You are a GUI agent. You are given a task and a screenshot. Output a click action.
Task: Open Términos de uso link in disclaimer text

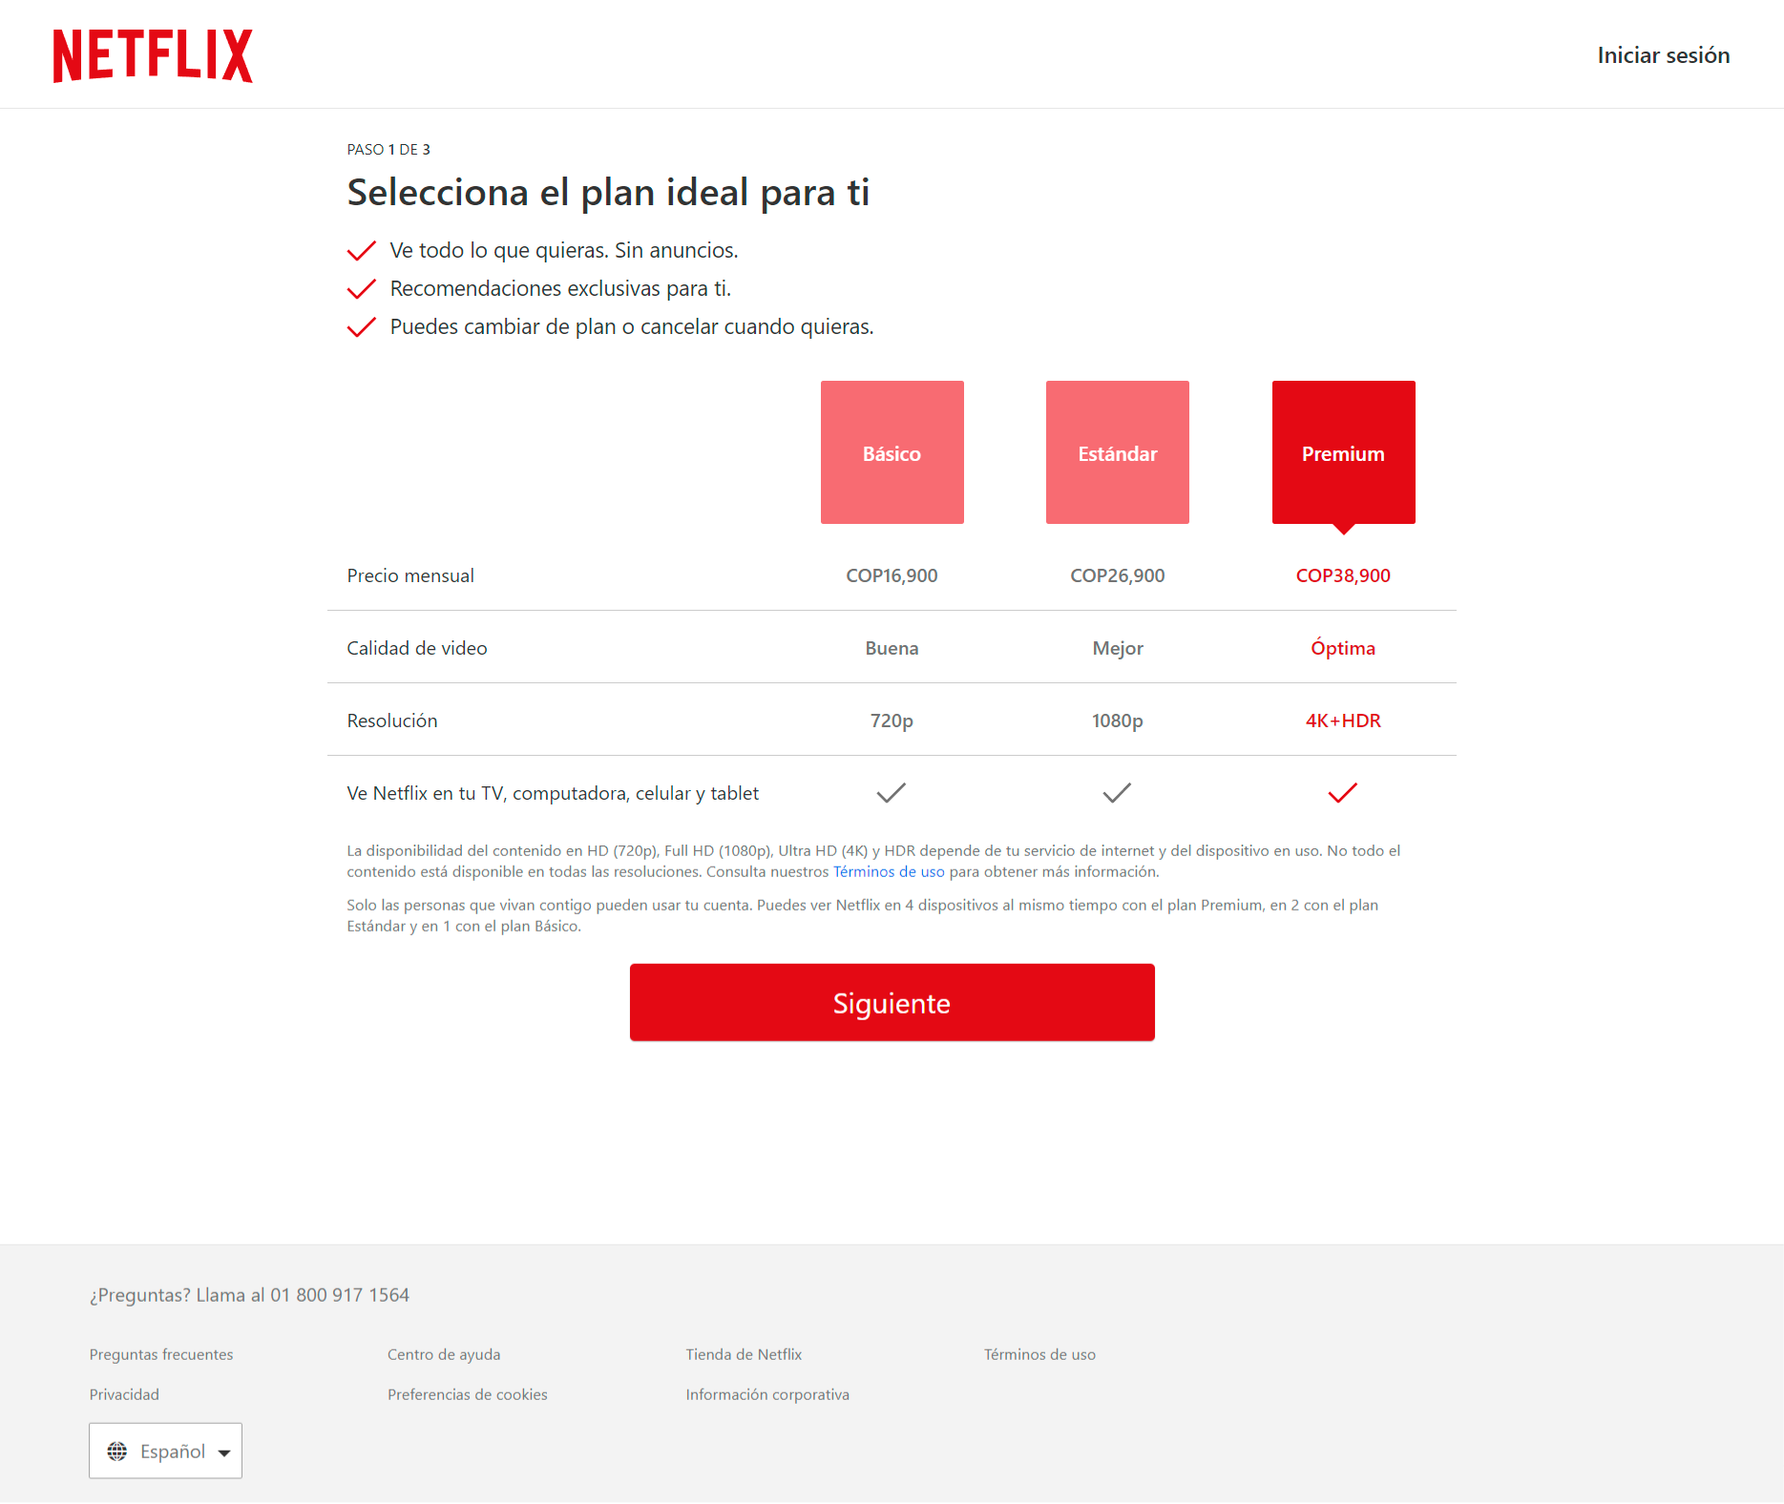(x=888, y=871)
